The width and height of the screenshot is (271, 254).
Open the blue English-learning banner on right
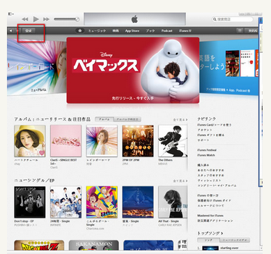click(229, 67)
